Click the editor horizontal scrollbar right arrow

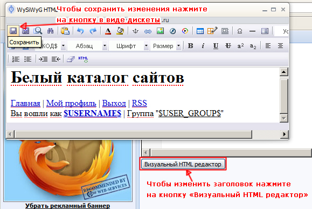[x=285, y=134]
